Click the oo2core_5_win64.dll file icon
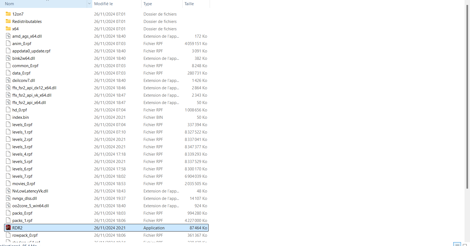 tap(8, 206)
